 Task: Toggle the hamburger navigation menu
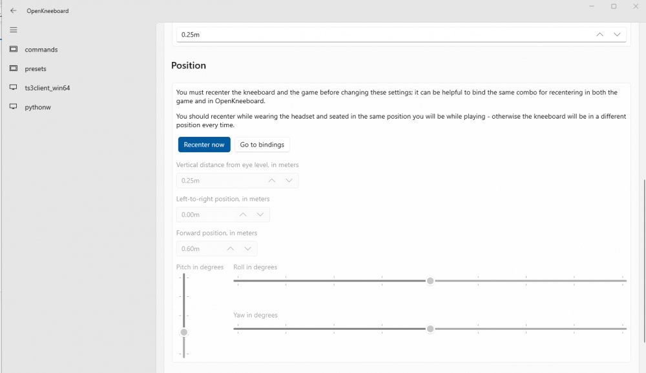(13, 30)
